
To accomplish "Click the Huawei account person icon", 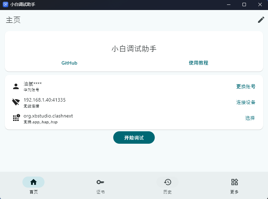I will point(16,86).
